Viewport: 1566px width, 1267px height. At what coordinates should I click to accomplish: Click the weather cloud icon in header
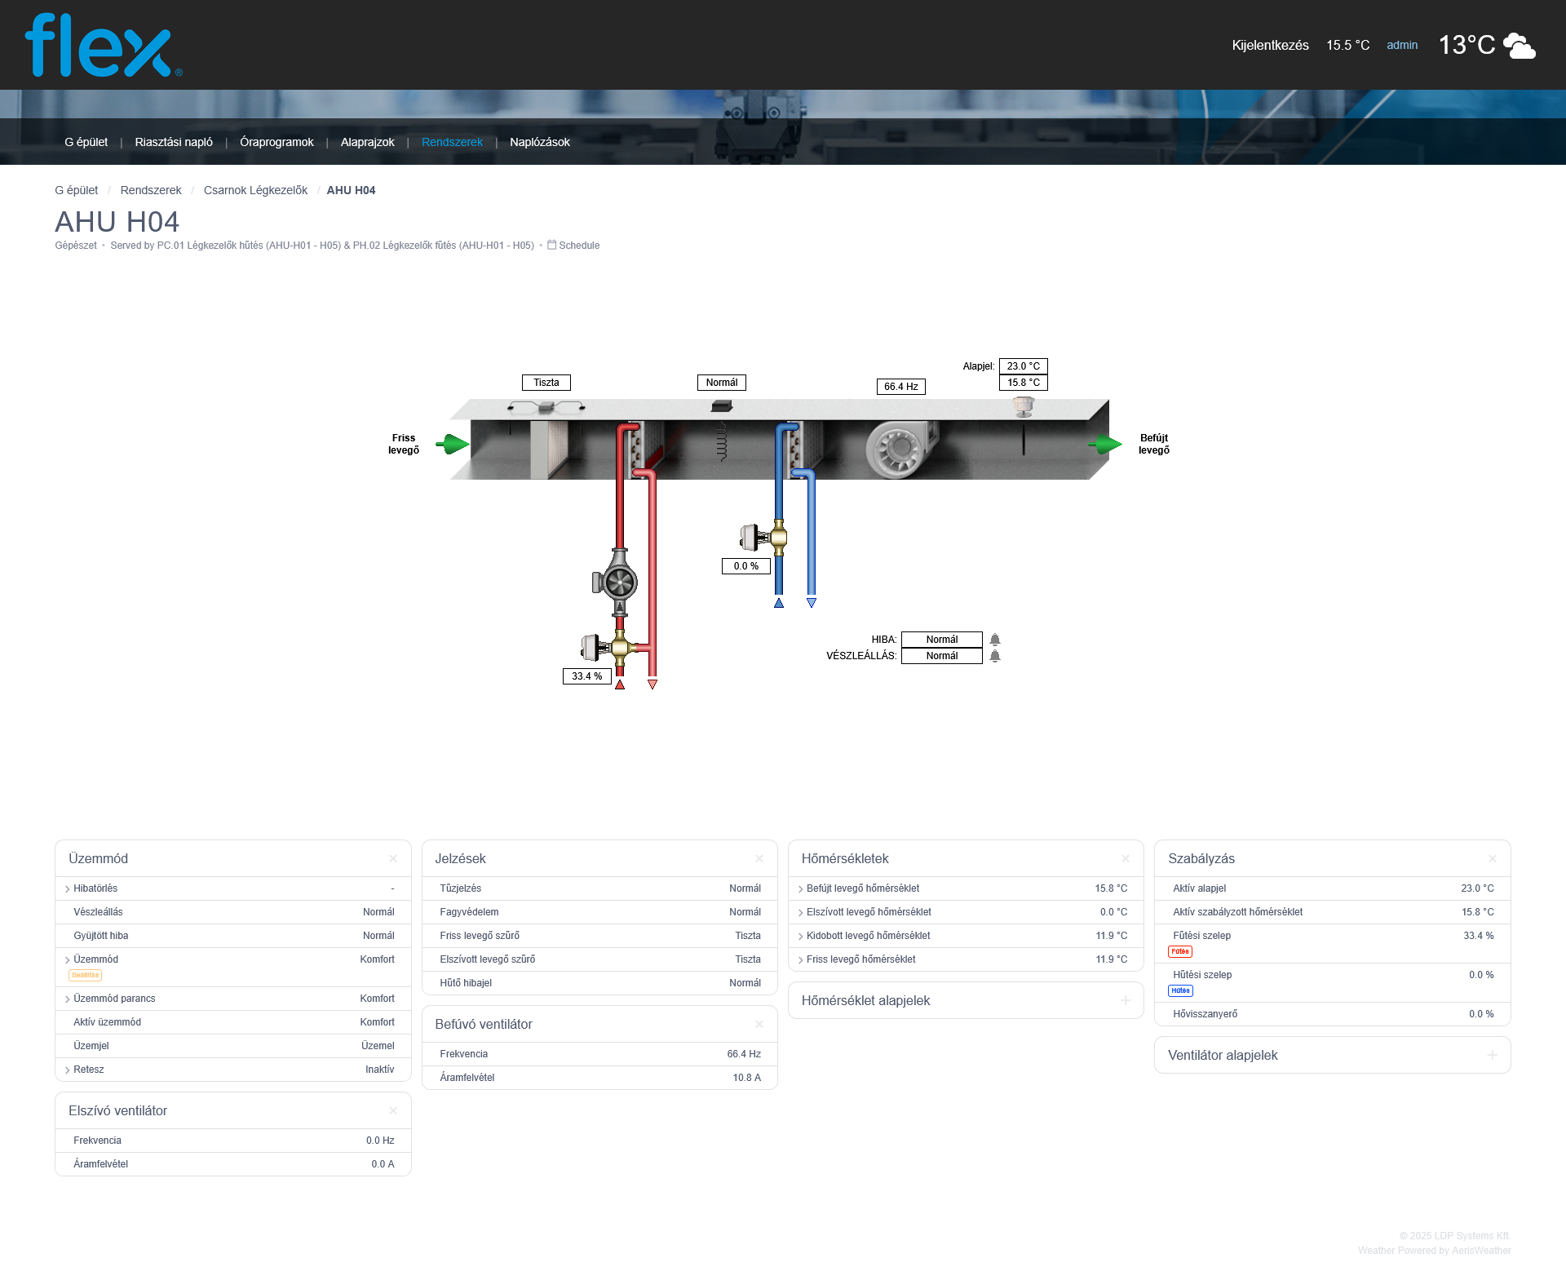1519,46
